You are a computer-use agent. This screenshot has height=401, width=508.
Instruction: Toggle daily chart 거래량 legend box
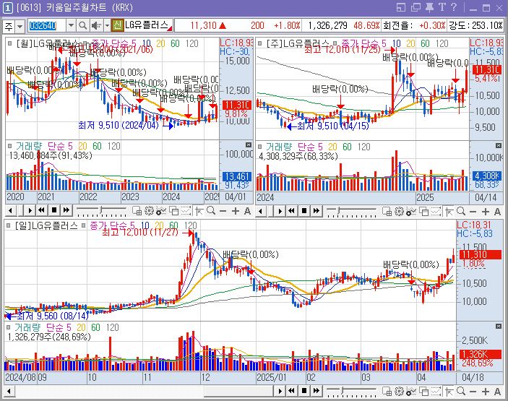9,327
